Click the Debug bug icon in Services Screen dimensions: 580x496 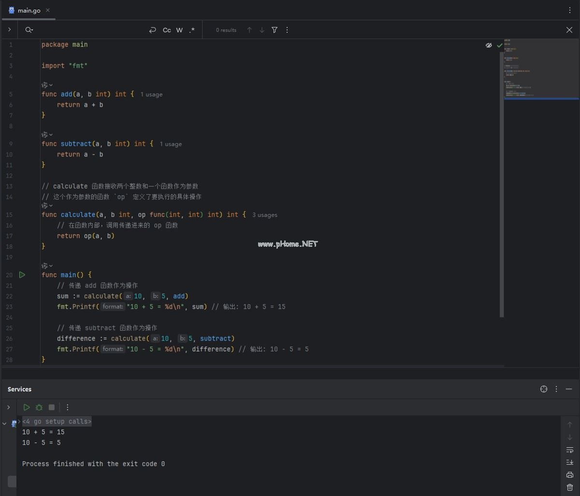(39, 407)
